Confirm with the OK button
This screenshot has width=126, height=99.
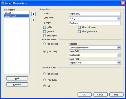[85, 94]
